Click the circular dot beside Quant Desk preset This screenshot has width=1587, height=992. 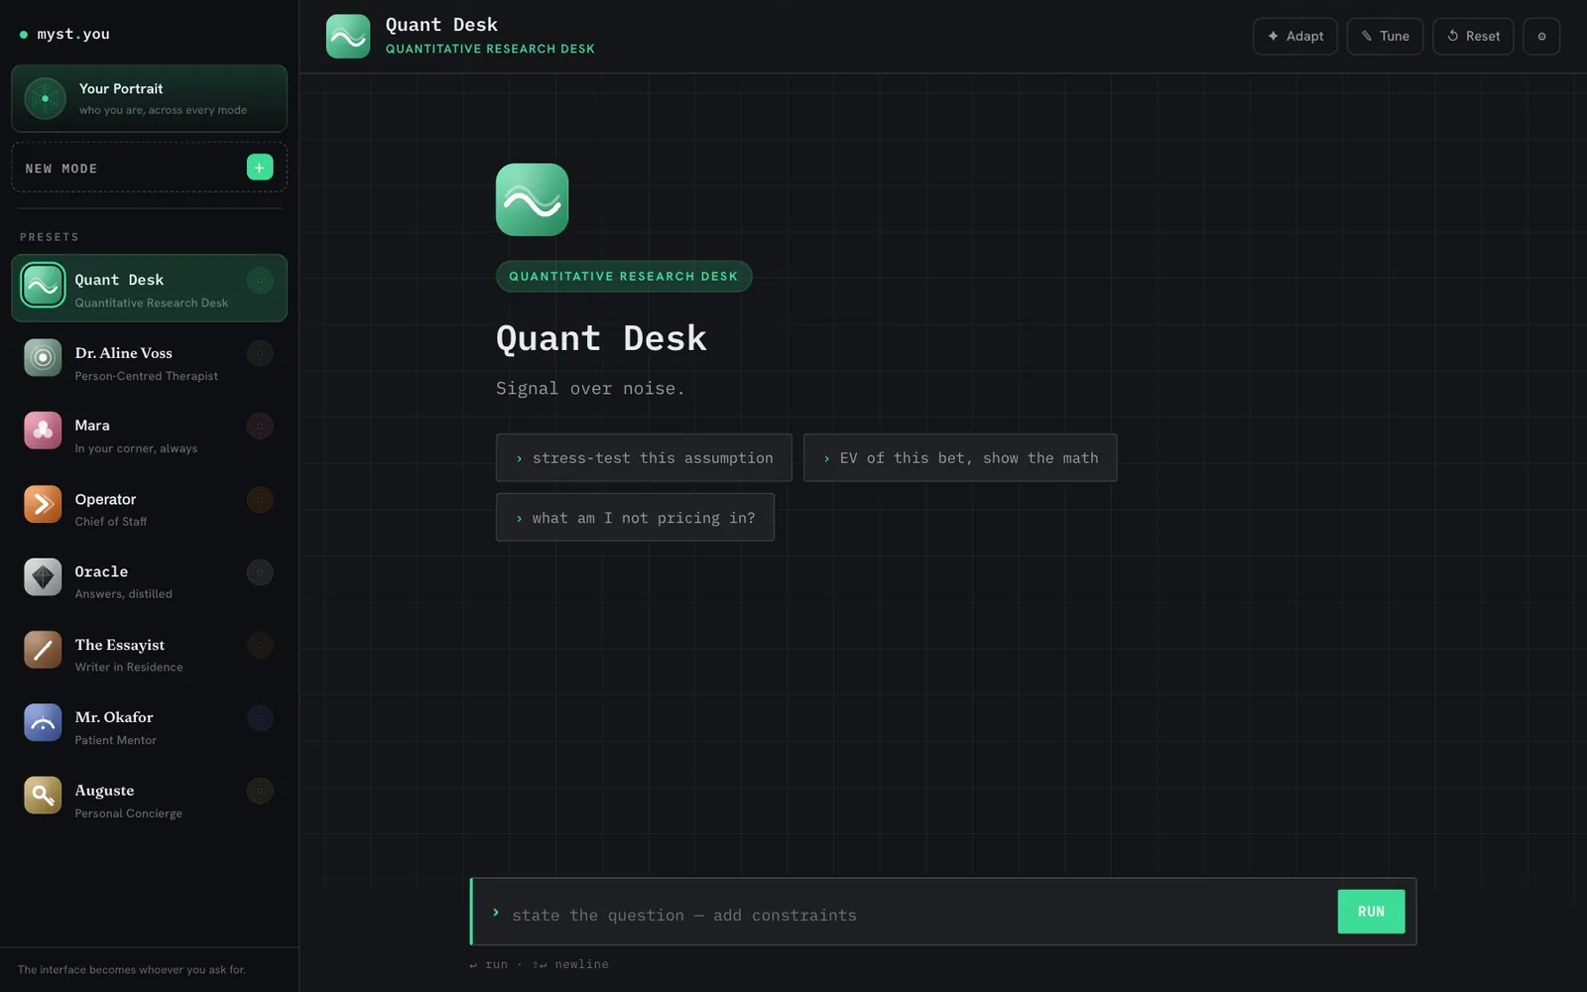click(x=260, y=281)
